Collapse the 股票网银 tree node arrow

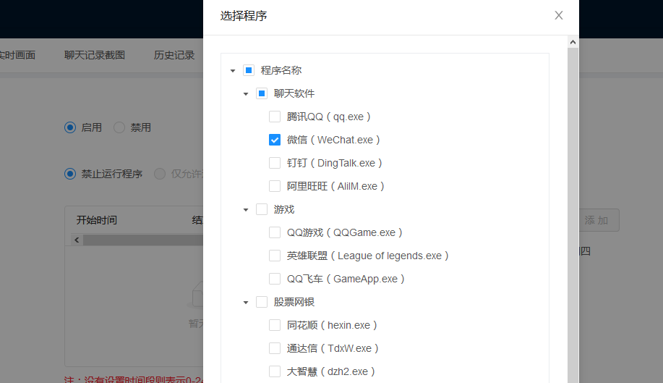tap(246, 303)
